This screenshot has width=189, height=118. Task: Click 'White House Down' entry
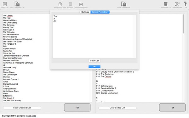point(11,91)
